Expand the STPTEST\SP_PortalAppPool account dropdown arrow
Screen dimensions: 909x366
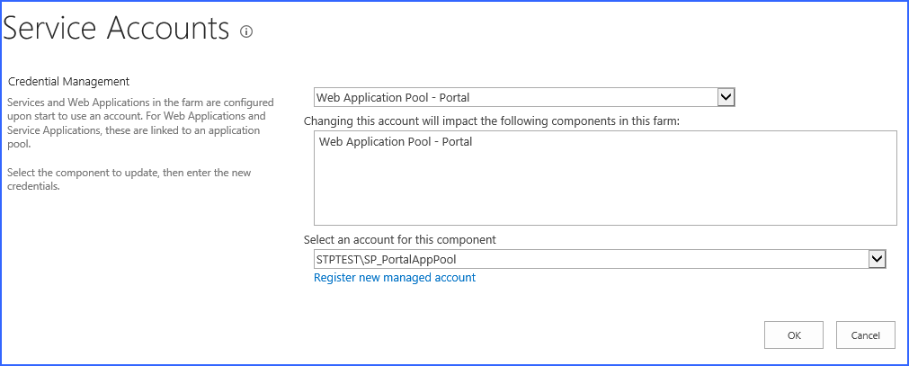pyautogui.click(x=878, y=259)
